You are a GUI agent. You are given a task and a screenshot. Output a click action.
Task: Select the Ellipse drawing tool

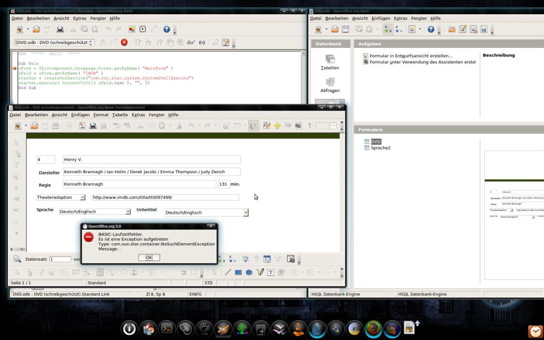(x=249, y=272)
